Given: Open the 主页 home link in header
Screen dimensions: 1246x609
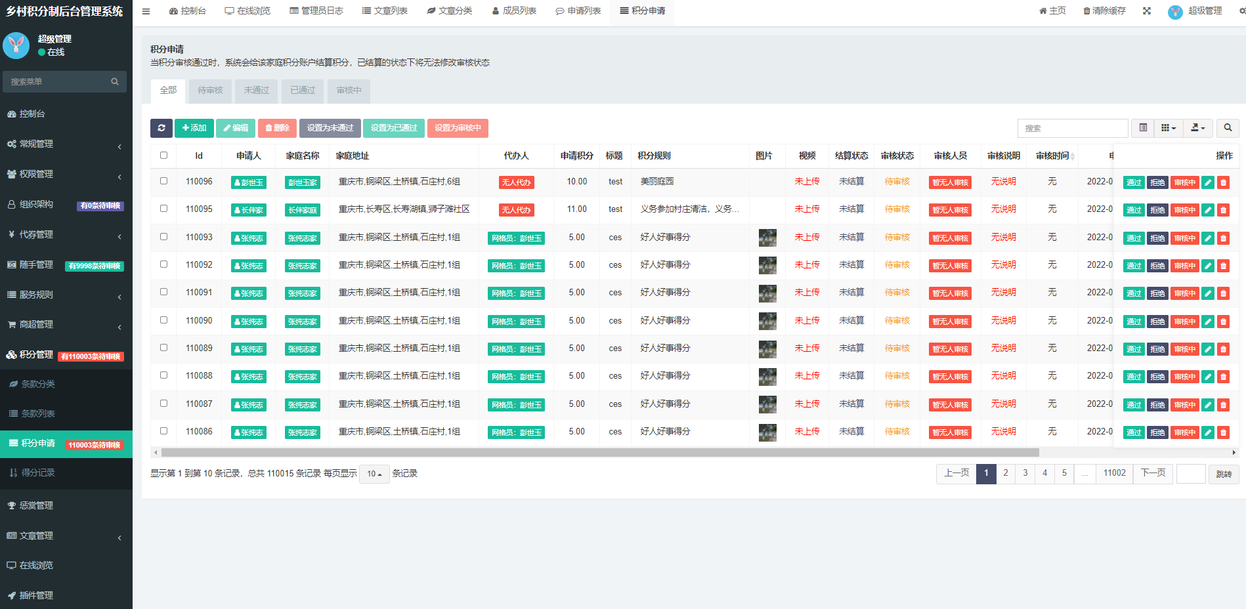Looking at the screenshot, I should (1052, 11).
